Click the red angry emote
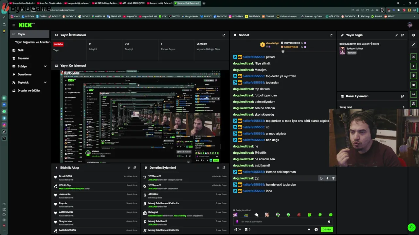The height and width of the screenshot is (235, 419). [299, 215]
